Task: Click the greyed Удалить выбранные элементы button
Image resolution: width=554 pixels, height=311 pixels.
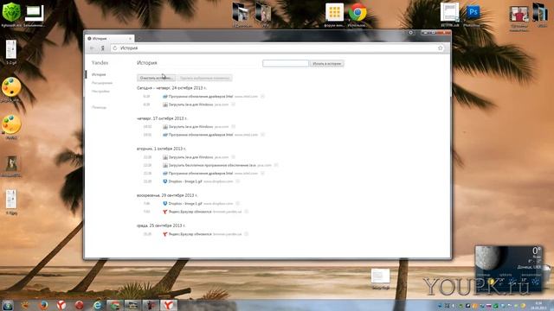Action: (x=204, y=78)
